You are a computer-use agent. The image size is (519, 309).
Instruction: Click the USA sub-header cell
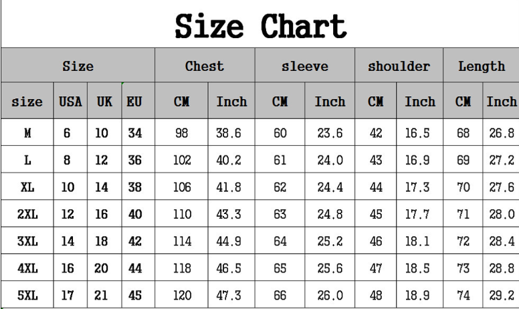70,102
